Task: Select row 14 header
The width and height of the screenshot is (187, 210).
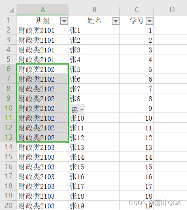Action: pos(8,147)
